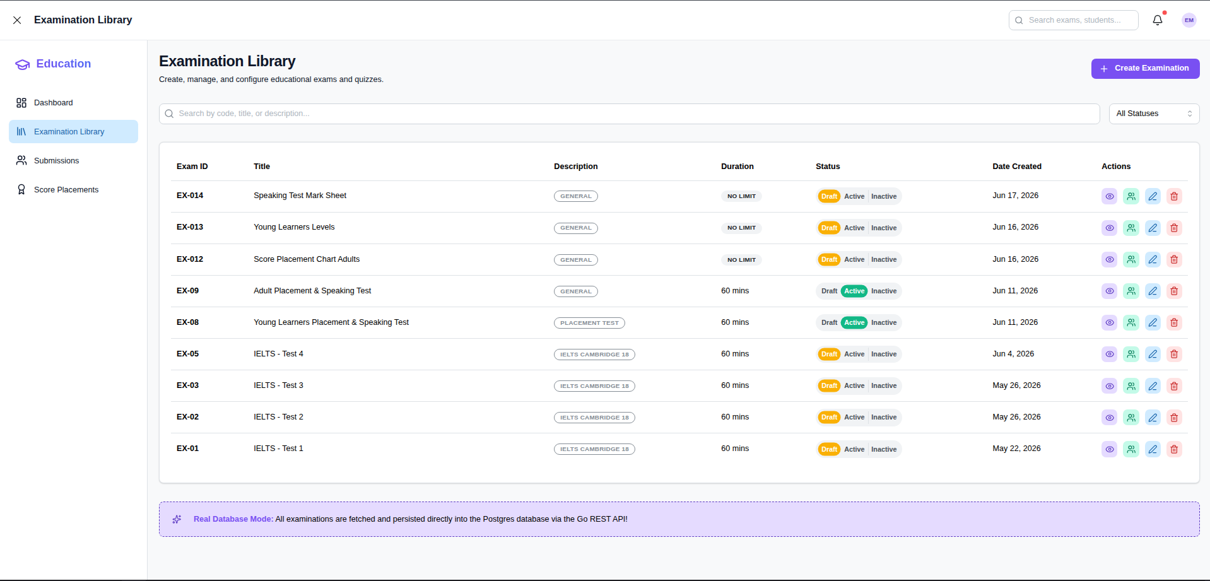Close the Examination Library panel with X
Screen dimensions: 1210x581
(17, 20)
